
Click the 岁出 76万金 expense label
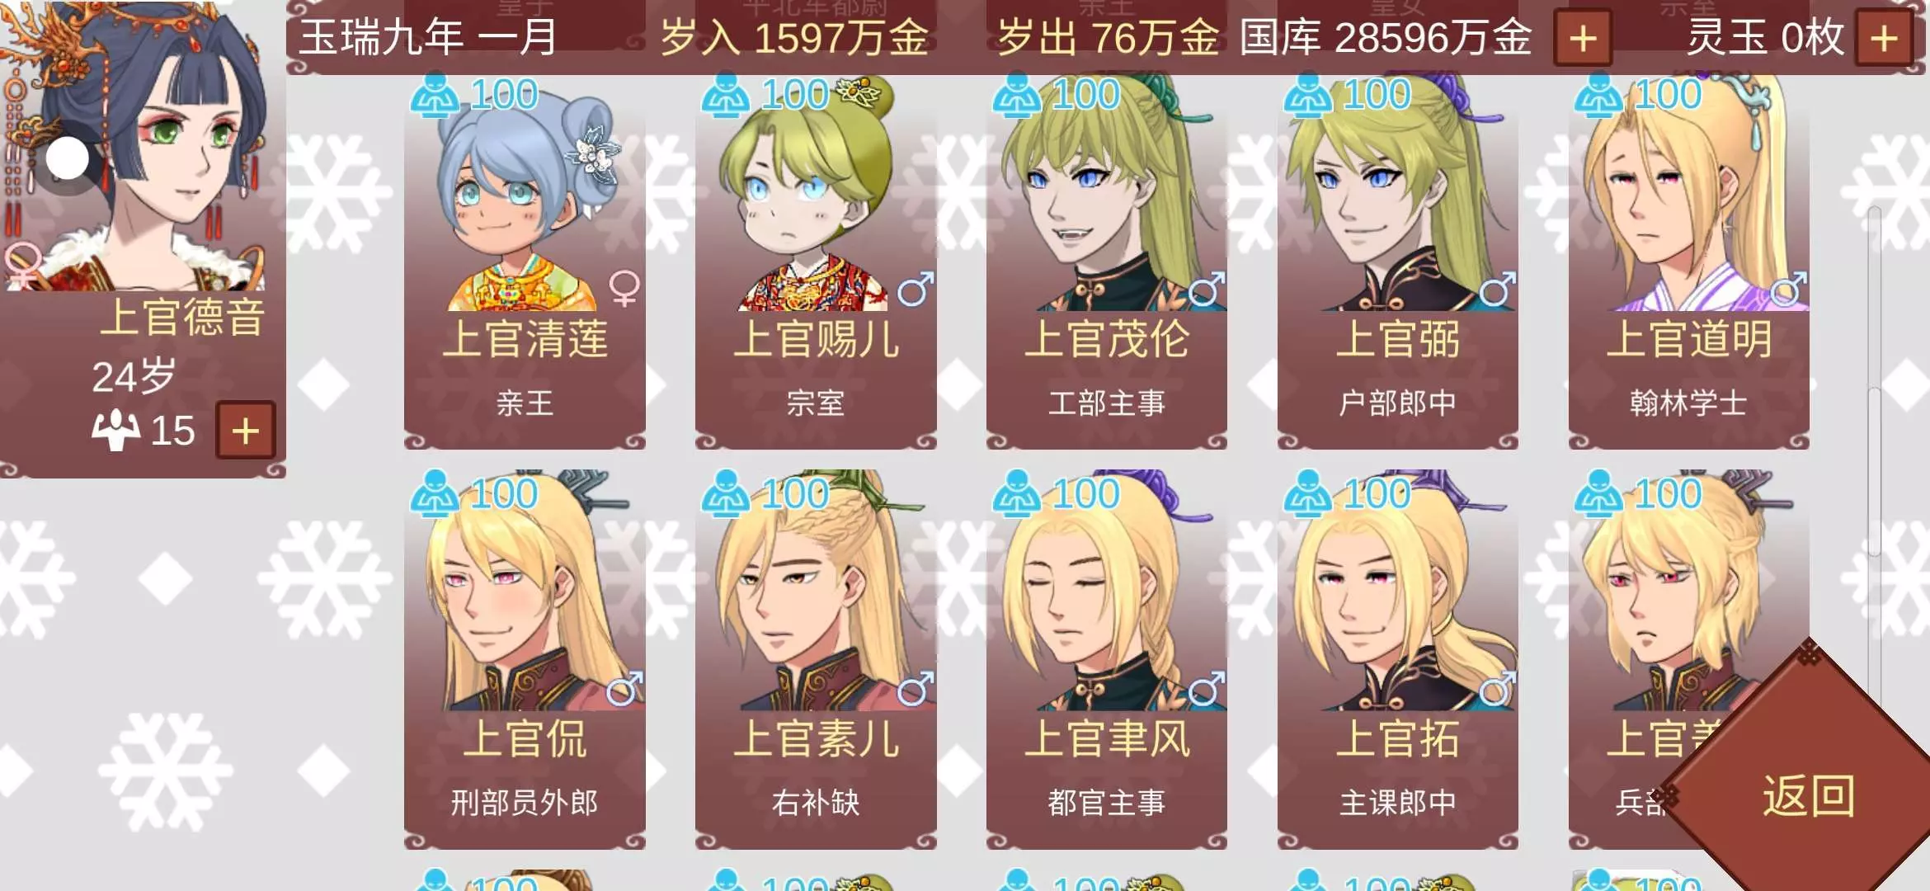[1108, 38]
